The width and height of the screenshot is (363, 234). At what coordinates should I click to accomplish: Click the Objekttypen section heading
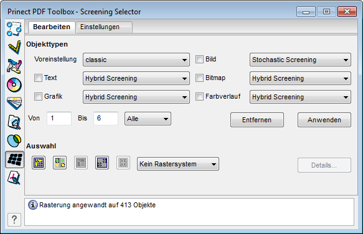[47, 44]
